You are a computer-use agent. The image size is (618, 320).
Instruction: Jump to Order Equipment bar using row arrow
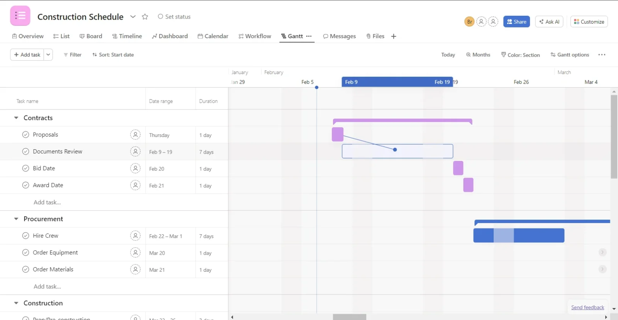click(602, 252)
